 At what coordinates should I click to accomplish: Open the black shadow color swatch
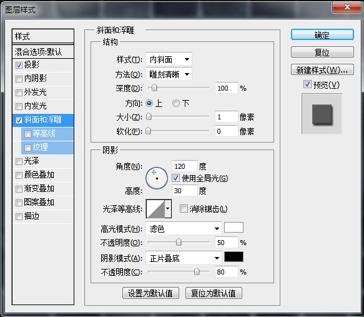click(x=234, y=256)
